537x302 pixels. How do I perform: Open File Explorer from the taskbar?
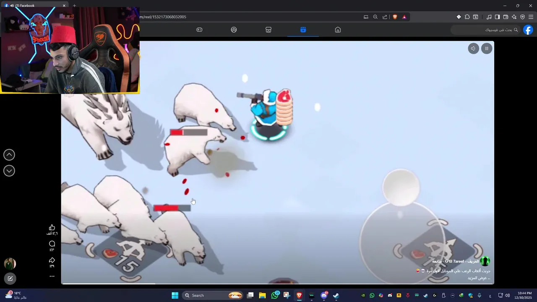coord(263,295)
